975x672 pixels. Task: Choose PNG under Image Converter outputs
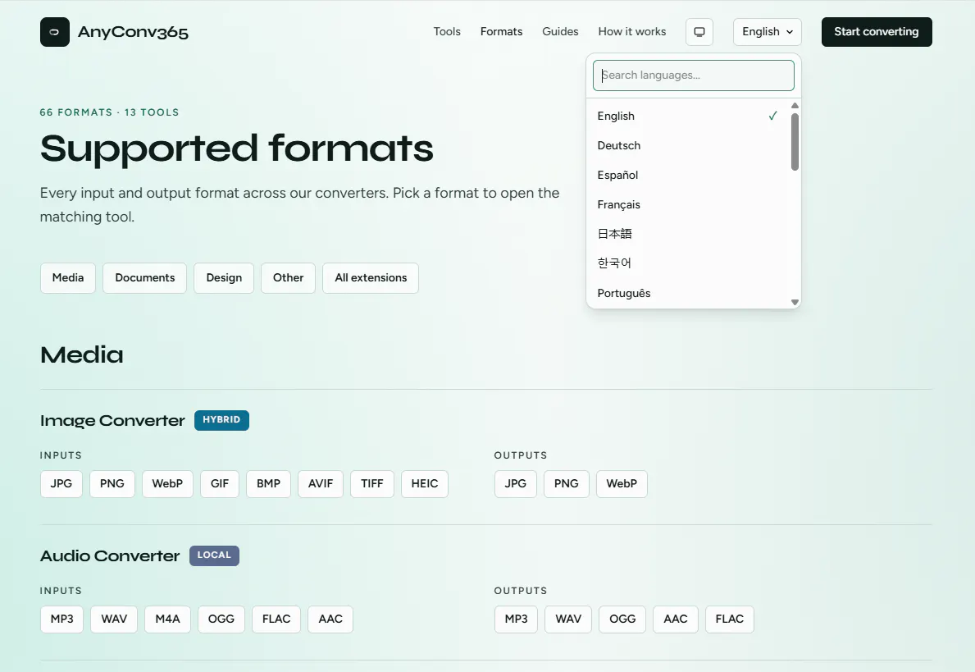click(x=567, y=484)
